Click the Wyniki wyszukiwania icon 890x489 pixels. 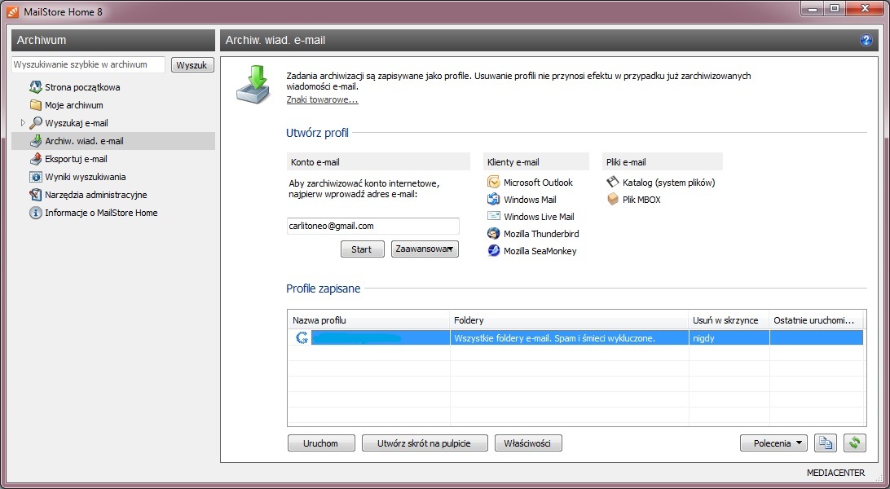(36, 177)
